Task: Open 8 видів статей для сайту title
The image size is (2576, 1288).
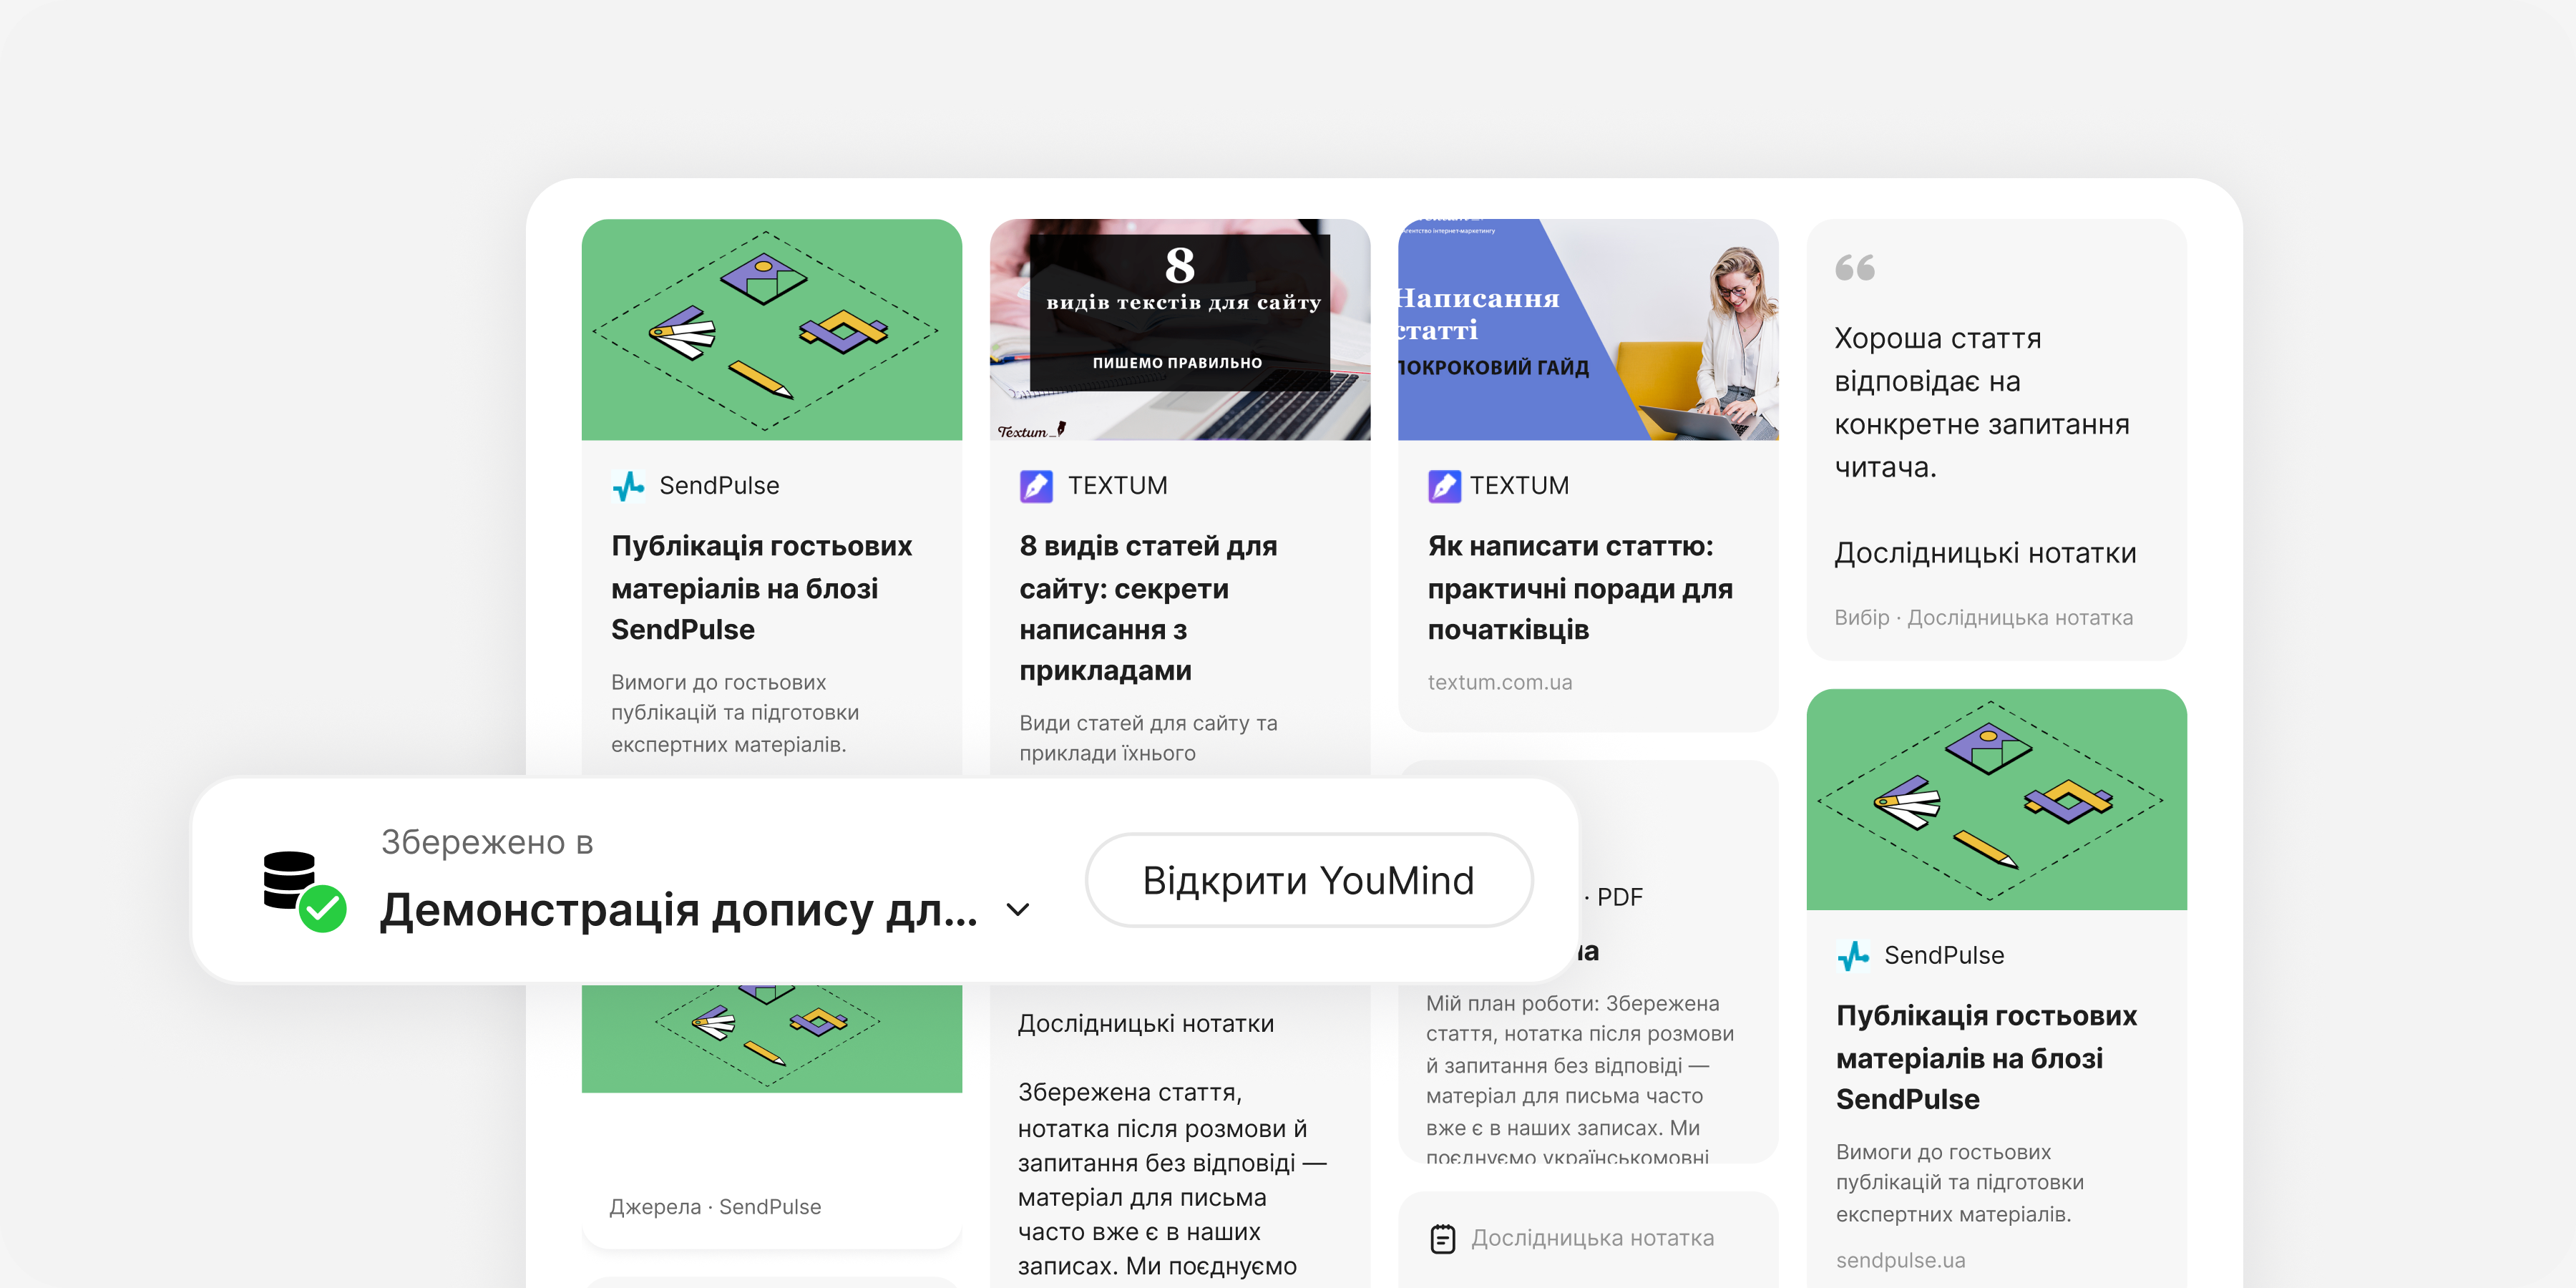Action: tap(1148, 608)
